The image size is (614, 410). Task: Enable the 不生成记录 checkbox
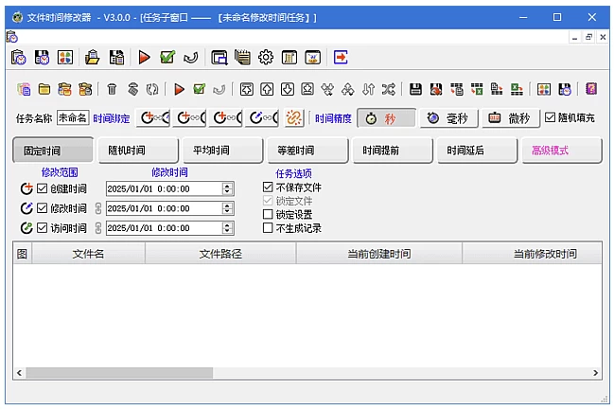tap(268, 228)
